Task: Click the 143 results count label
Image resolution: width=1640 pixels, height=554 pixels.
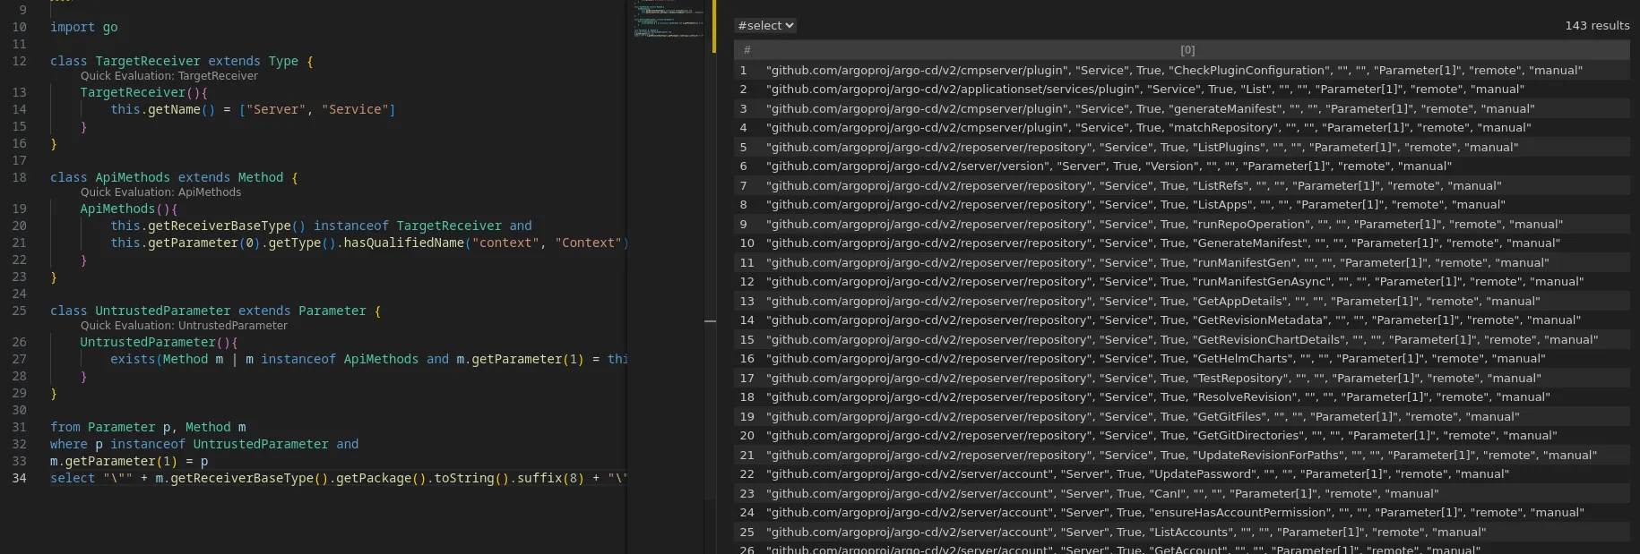Action: 1597,26
